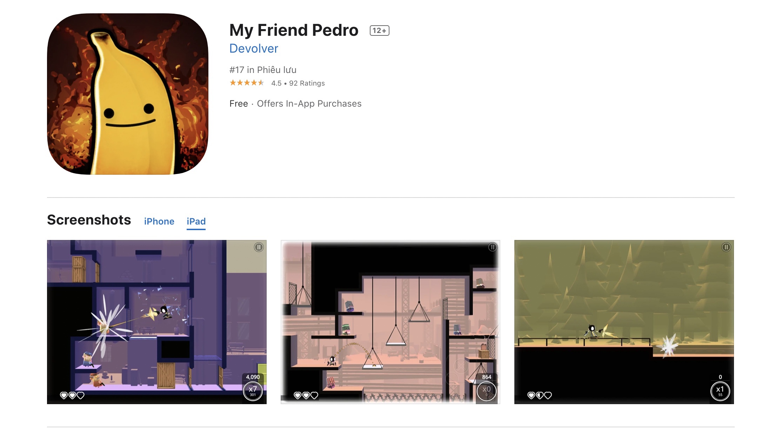Click the My Friend Pedro banana app icon
761x428 pixels.
pos(128,94)
